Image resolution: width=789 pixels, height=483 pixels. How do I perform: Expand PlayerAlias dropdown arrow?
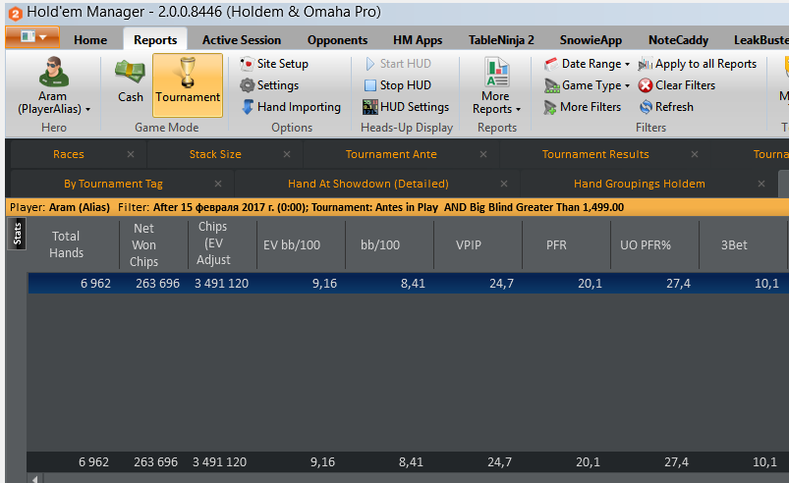pos(87,110)
